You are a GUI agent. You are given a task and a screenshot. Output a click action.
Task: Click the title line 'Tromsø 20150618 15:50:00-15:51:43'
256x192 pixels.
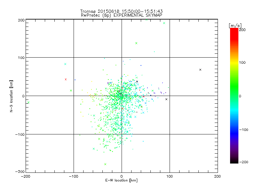tap(121, 11)
